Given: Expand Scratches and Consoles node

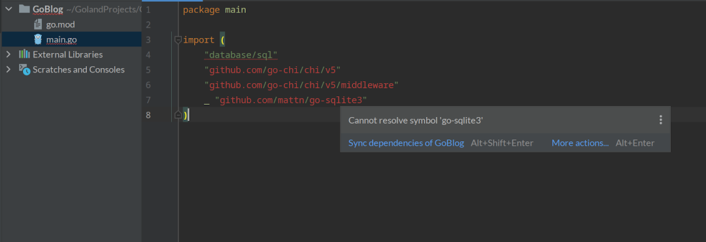Looking at the screenshot, I should point(8,70).
